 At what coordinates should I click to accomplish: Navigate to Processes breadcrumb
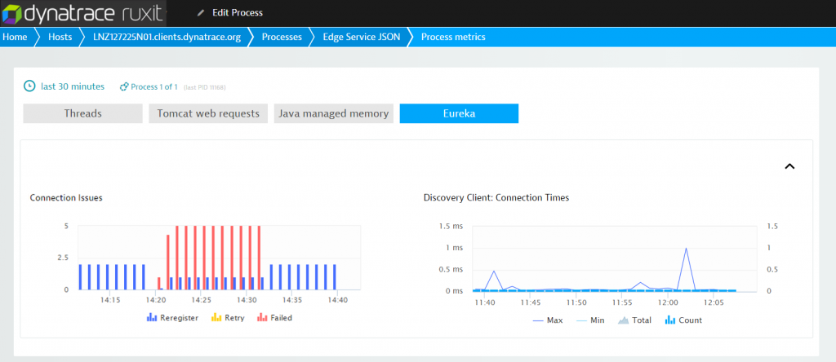click(282, 38)
